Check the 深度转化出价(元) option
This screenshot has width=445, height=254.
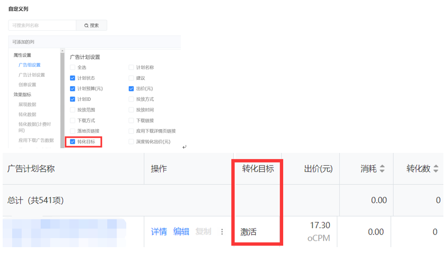pyautogui.click(x=132, y=142)
